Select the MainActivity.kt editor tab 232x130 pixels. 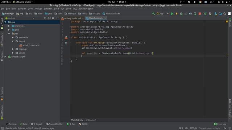[96, 18]
